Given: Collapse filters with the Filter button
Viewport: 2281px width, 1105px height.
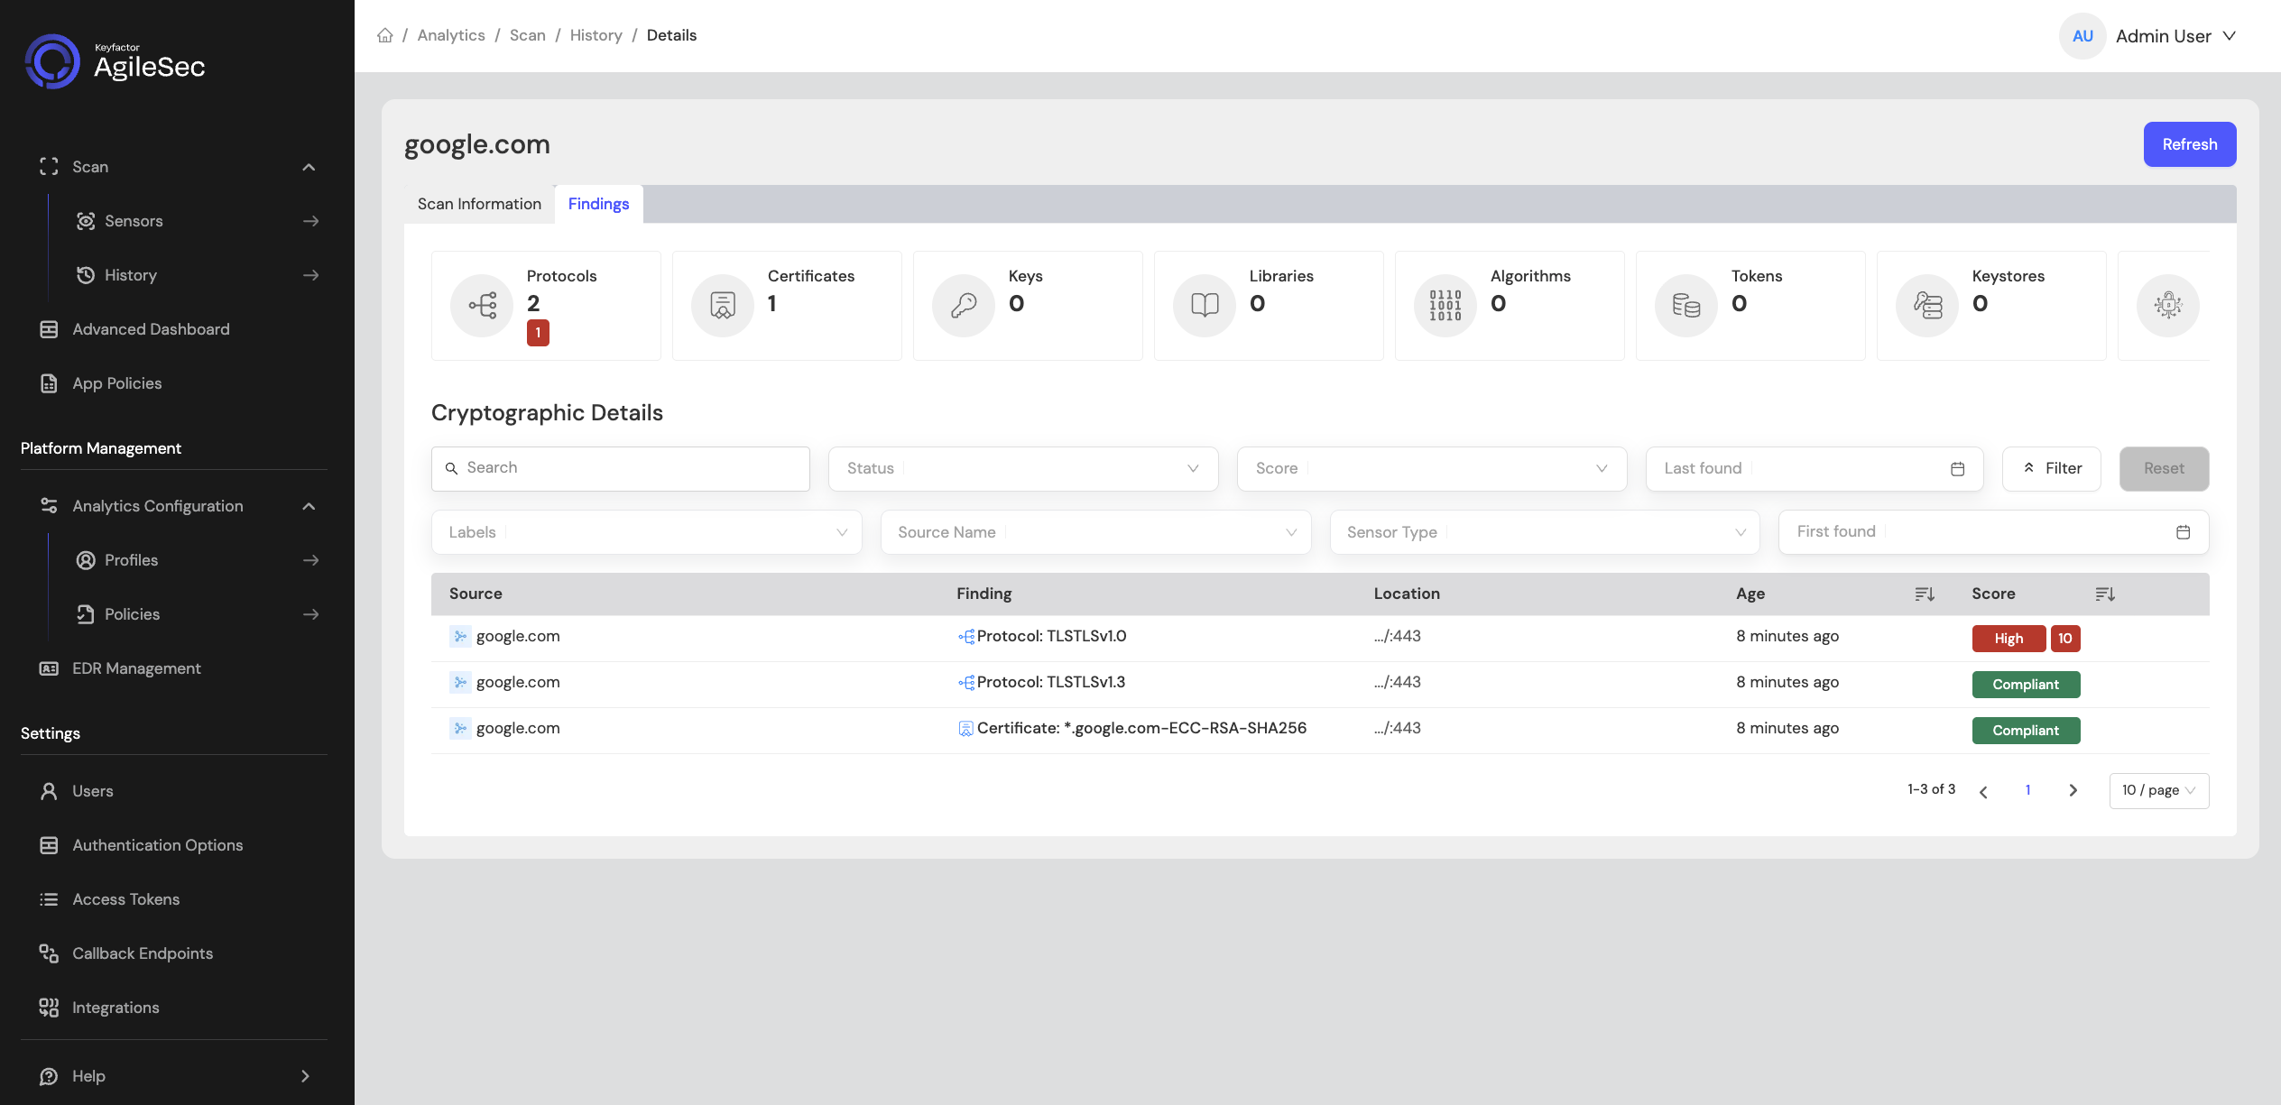Looking at the screenshot, I should (x=2051, y=468).
